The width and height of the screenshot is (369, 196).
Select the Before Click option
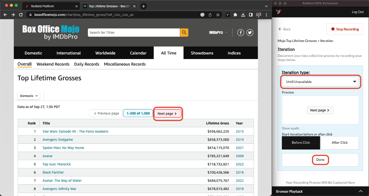click(x=301, y=142)
